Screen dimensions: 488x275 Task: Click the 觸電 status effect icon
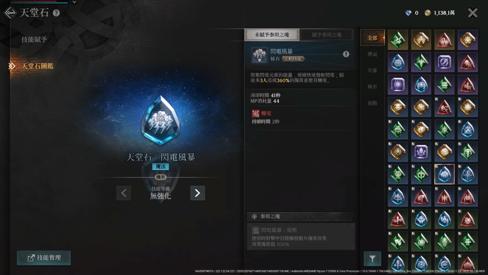255,114
